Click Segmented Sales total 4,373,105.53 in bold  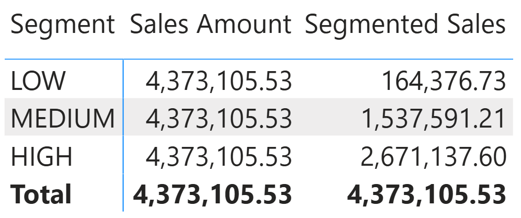[426, 194]
